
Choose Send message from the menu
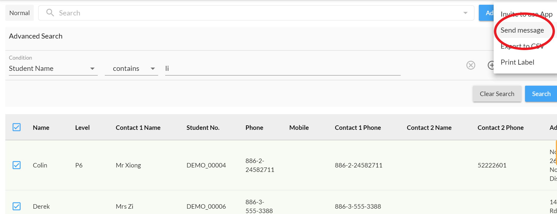tap(522, 30)
